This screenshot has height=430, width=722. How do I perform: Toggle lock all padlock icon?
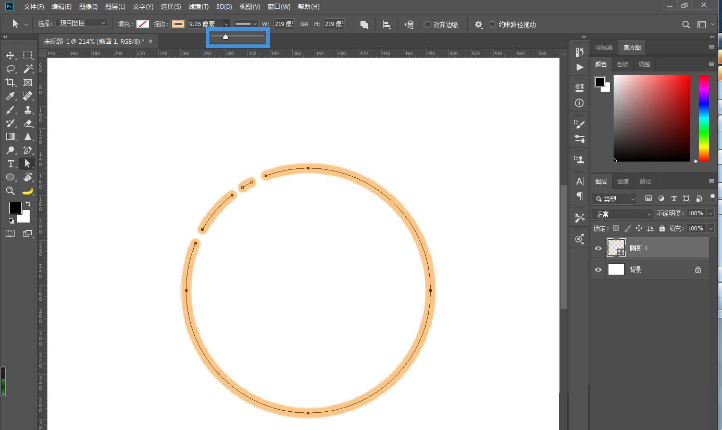click(662, 228)
